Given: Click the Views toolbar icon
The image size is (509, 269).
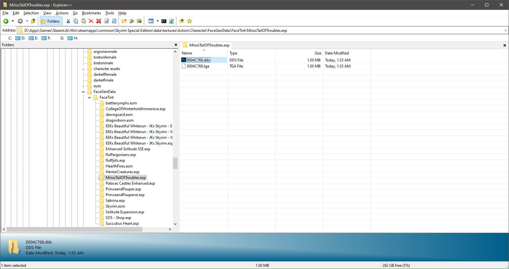Looking at the screenshot, I should coord(151,21).
